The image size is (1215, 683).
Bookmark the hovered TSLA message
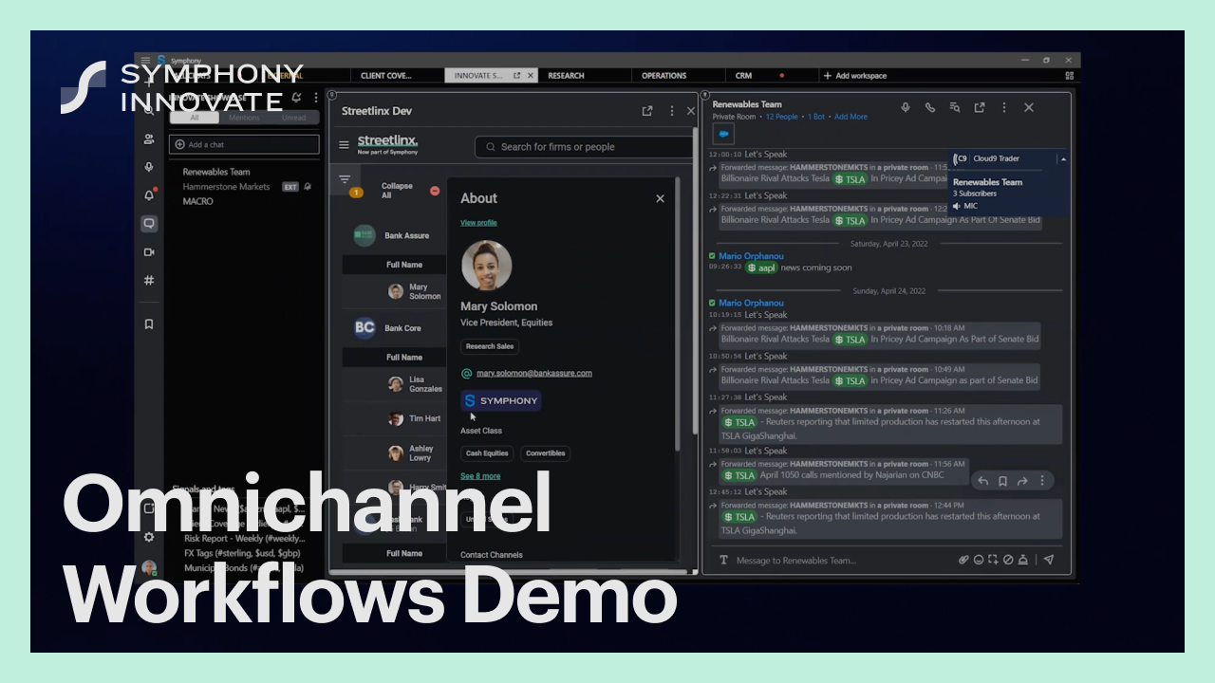[x=1002, y=481]
